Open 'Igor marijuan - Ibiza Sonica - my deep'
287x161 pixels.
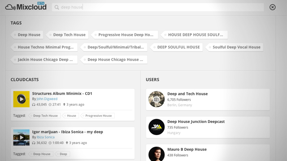pyautogui.click(x=68, y=132)
